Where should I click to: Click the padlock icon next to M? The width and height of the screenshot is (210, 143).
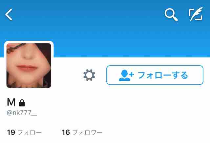[22, 103]
